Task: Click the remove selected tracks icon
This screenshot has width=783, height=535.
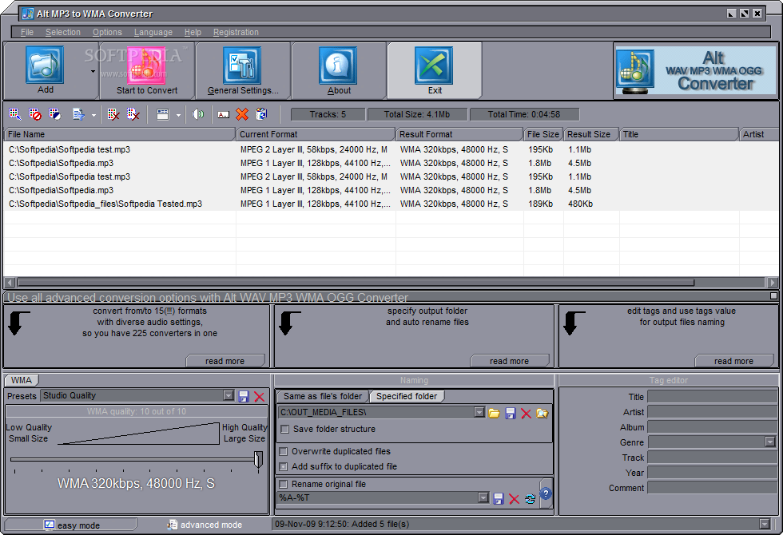Action: pos(113,114)
